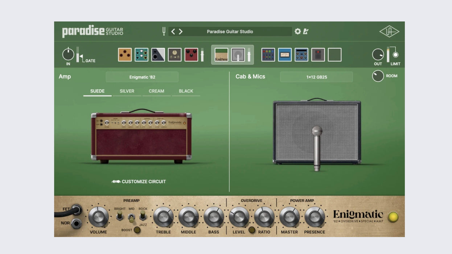The image size is (452, 254).
Task: Flip the ROCK/JAZZ toggle switch
Action: pos(143,216)
